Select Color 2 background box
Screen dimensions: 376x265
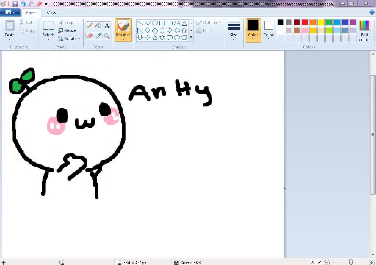pos(268,30)
